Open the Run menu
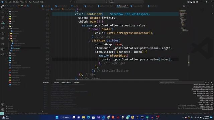The height and width of the screenshot is (120, 214). pos(30,2)
